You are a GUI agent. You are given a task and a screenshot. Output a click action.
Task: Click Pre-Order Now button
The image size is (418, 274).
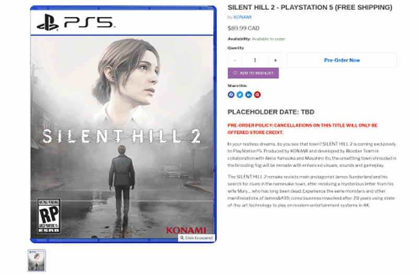click(342, 60)
